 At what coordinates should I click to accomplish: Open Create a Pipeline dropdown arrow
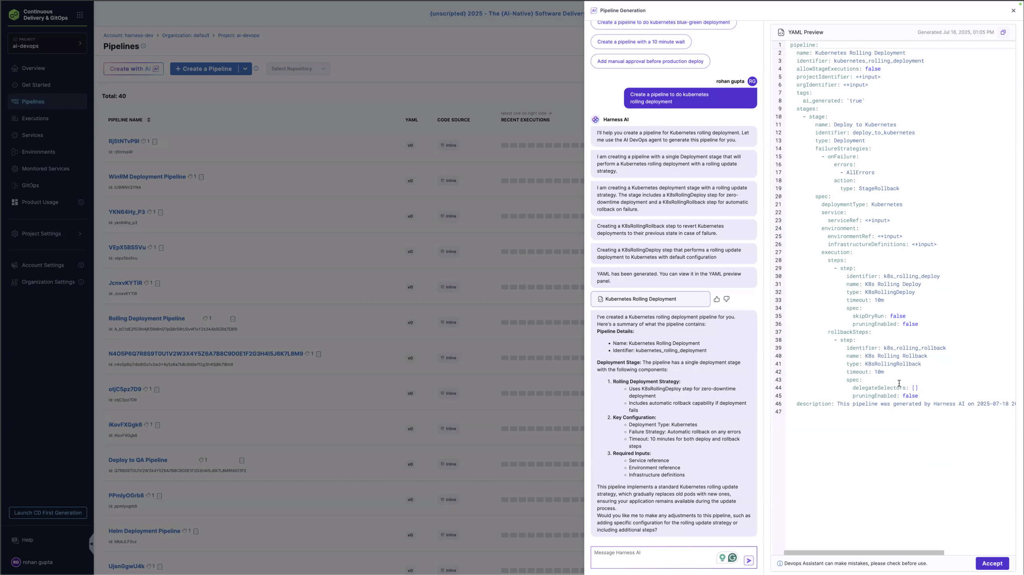[x=245, y=69]
